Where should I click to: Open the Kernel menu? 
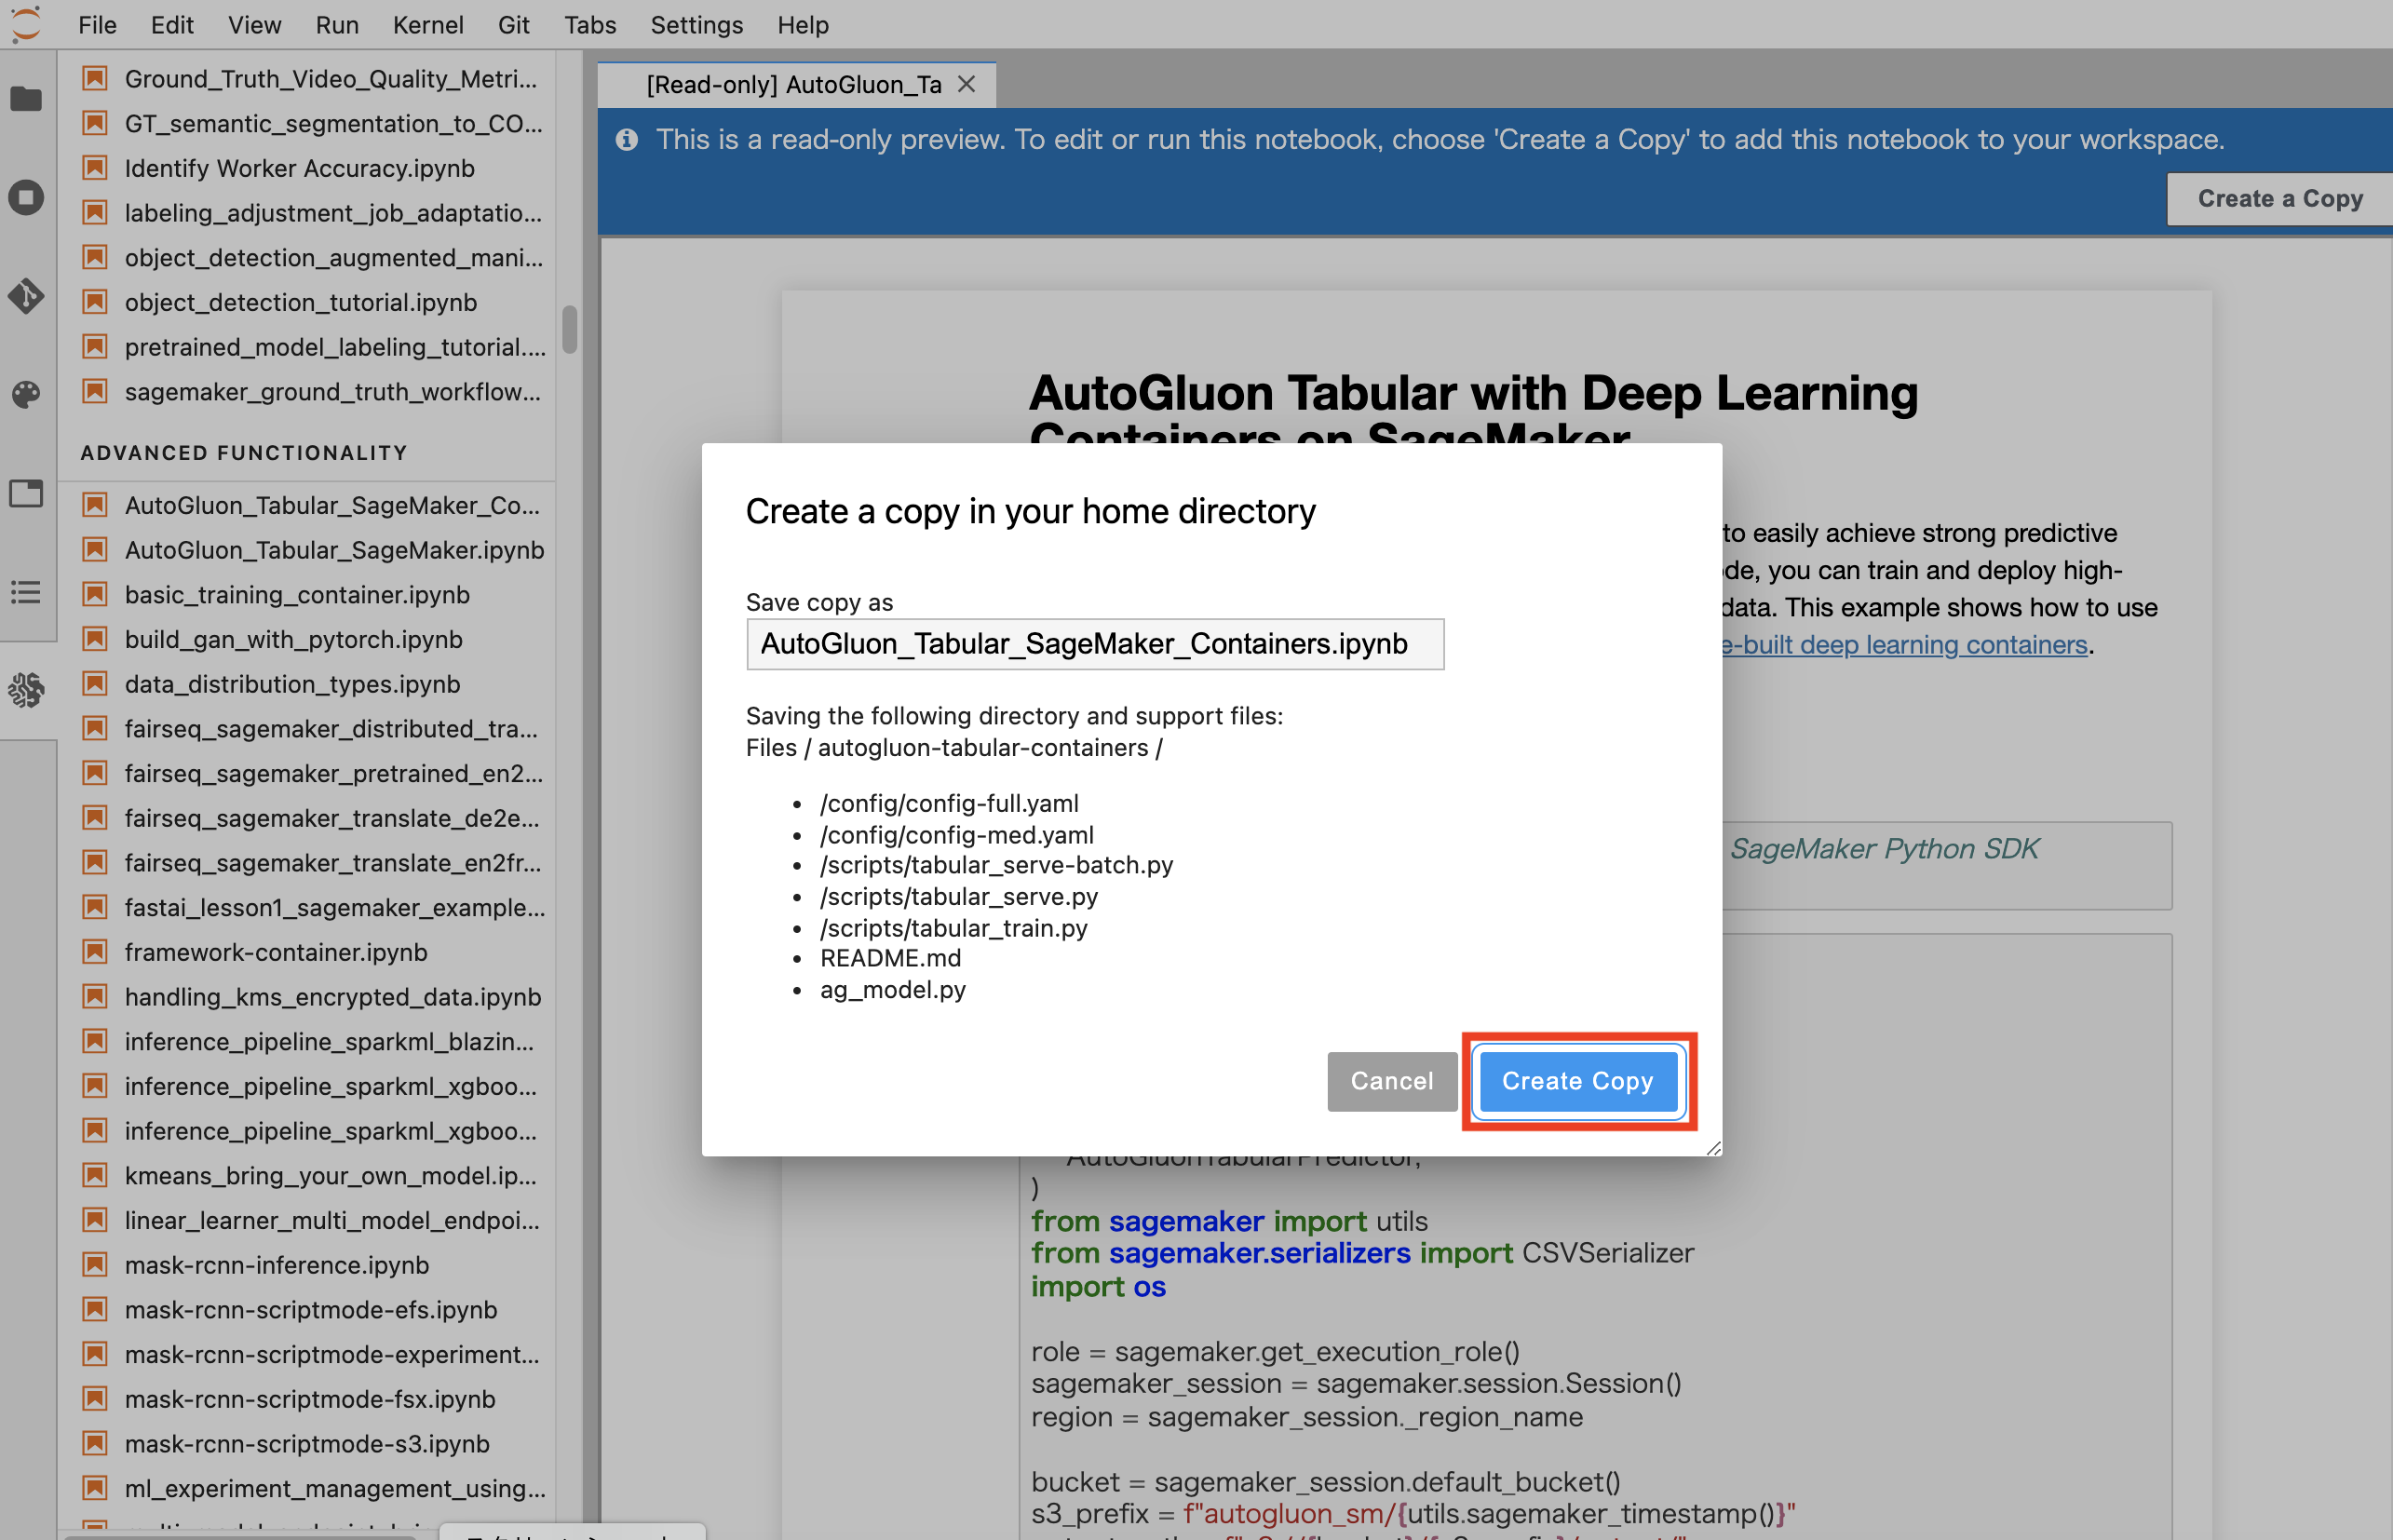pyautogui.click(x=427, y=25)
